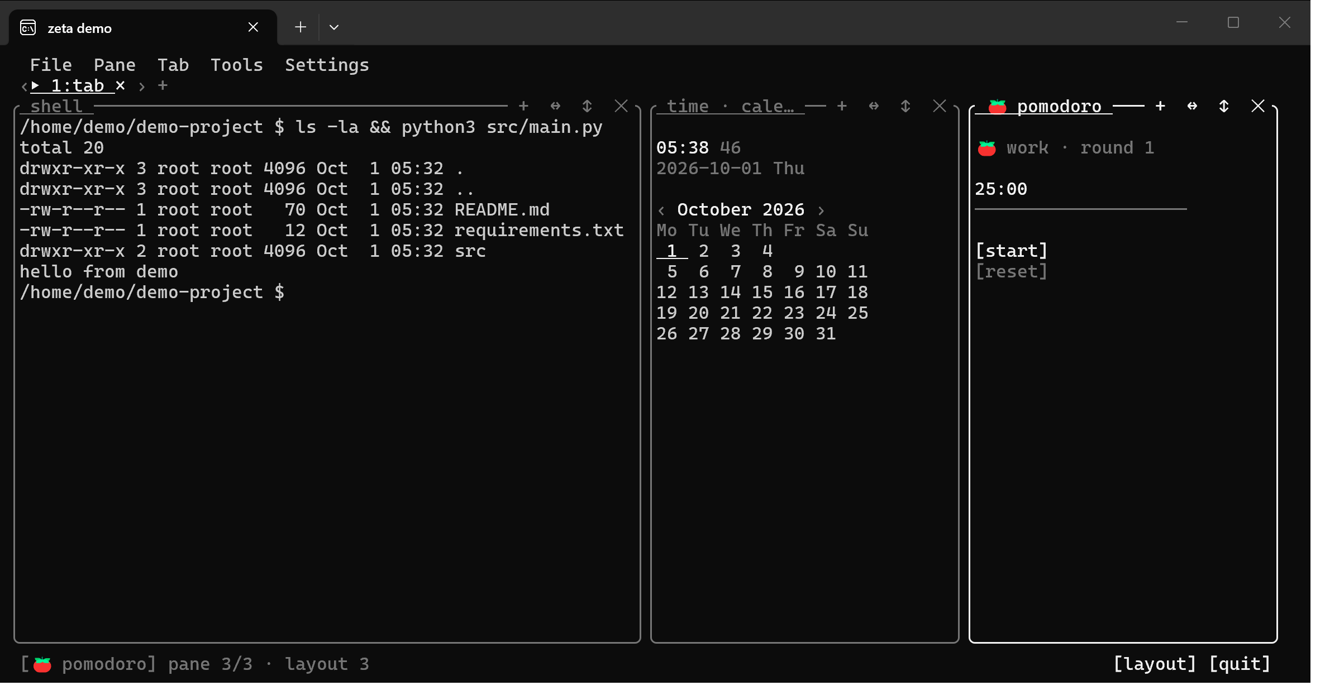Click the plus icon in the shell pane header
Viewport: 1325px width, 690px height.
[523, 106]
